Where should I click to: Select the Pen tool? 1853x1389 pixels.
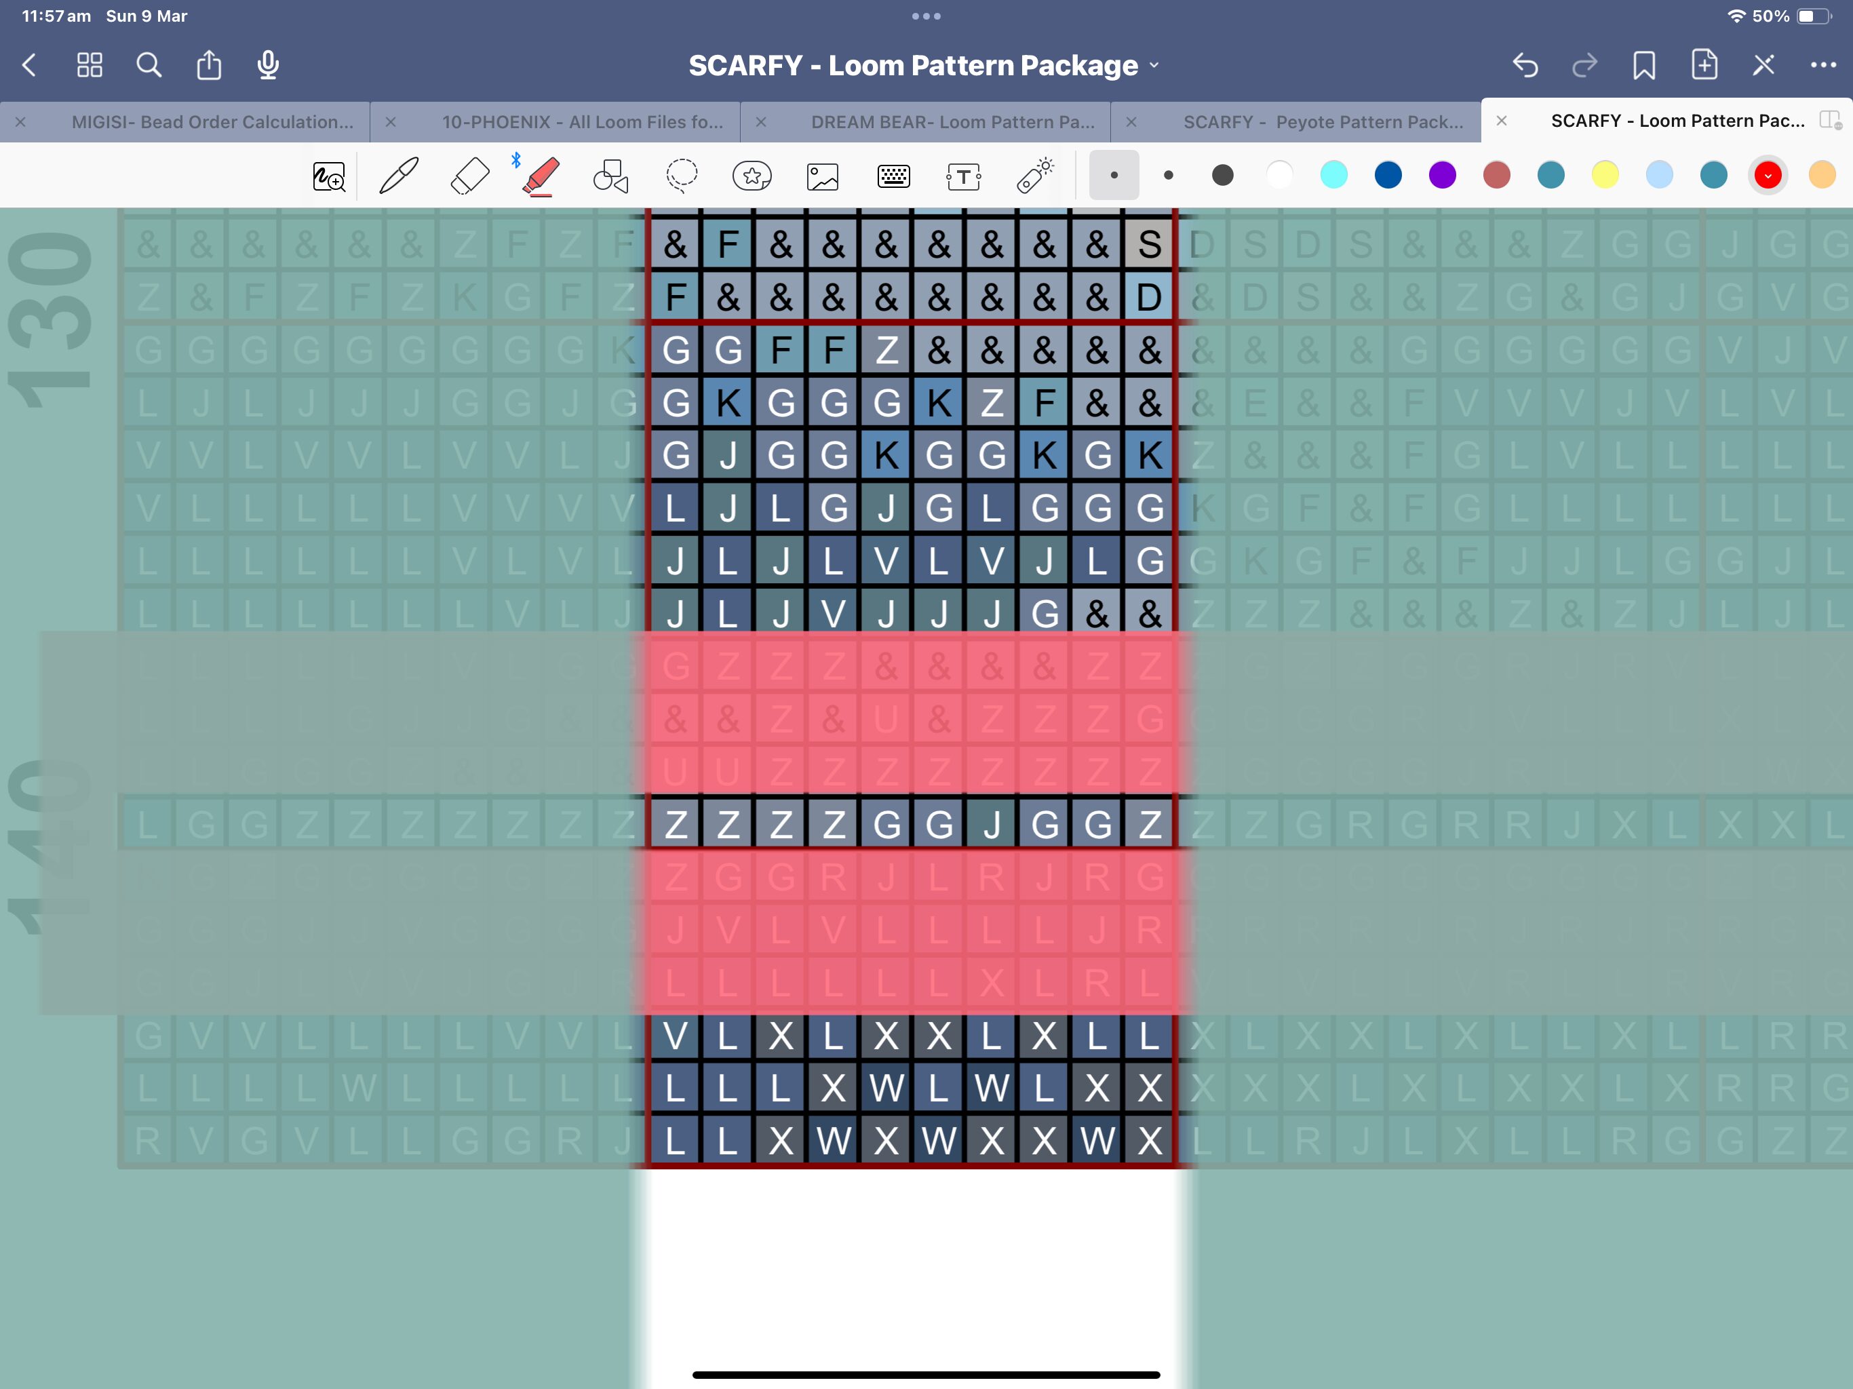coord(399,176)
